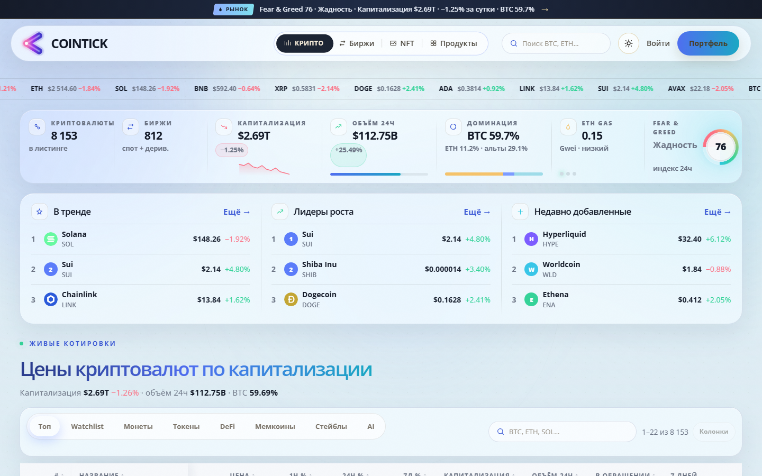The width and height of the screenshot is (762, 476).
Task: Click the Поиск BTC, ETH search field
Action: point(556,43)
